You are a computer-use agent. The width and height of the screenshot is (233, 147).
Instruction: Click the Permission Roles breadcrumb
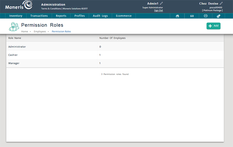point(62,32)
